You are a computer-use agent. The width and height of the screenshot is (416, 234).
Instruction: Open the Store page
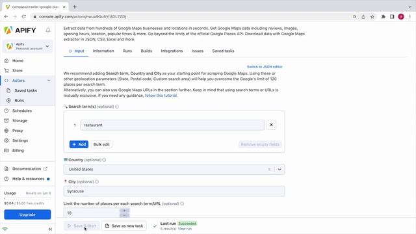point(18,71)
